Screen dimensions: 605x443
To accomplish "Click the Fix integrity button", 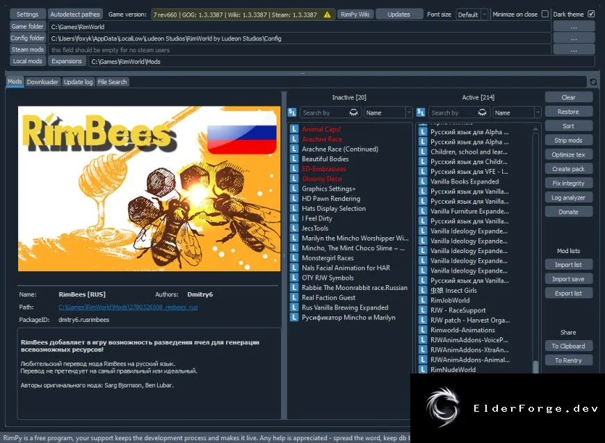I will (568, 183).
